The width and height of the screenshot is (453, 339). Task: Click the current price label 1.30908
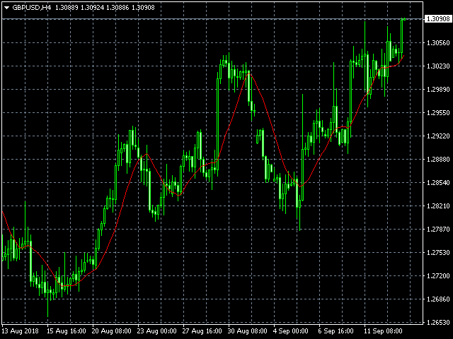pos(438,19)
